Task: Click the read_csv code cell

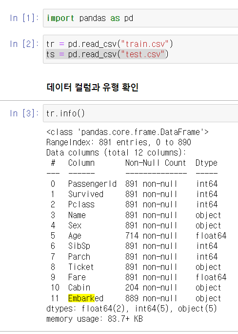Action: click(140, 49)
